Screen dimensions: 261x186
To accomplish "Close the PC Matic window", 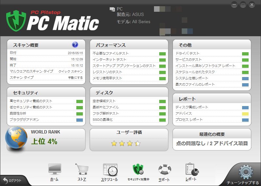I will click(252, 5).
